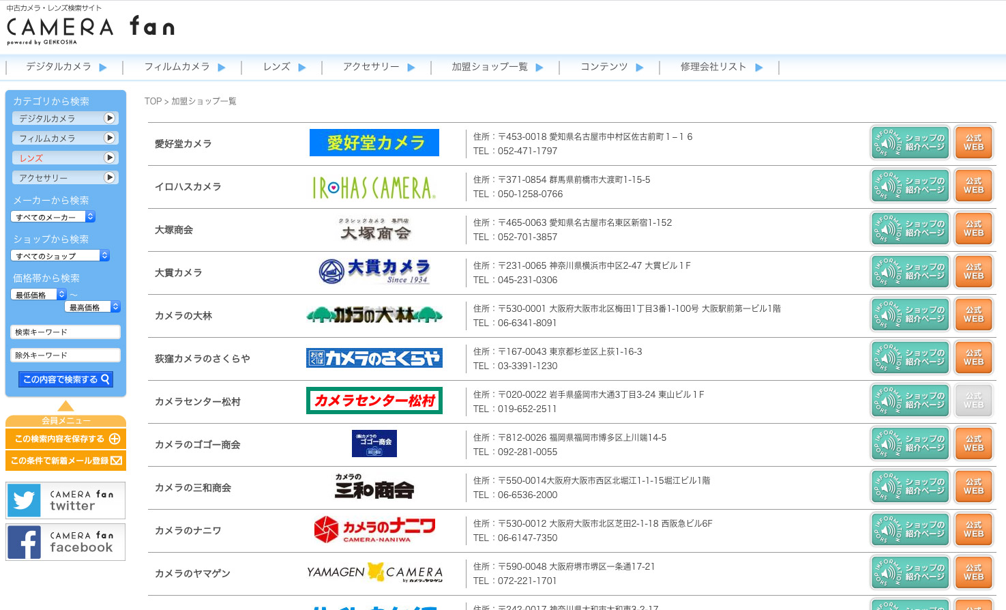Click the カメラのさくらや blue logo
The height and width of the screenshot is (610, 1006).
click(x=374, y=358)
